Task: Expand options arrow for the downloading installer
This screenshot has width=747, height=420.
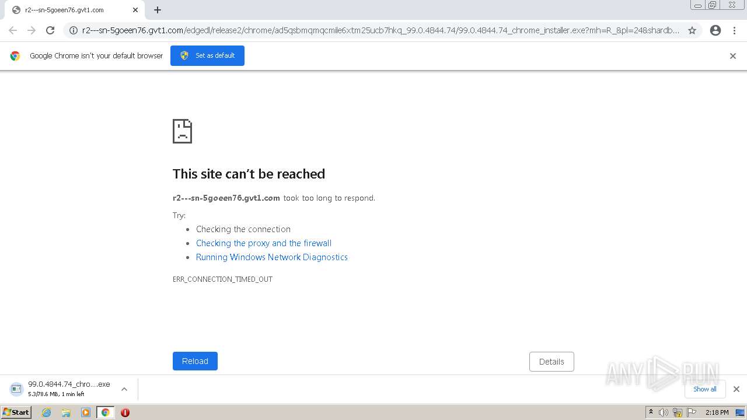Action: click(x=124, y=389)
